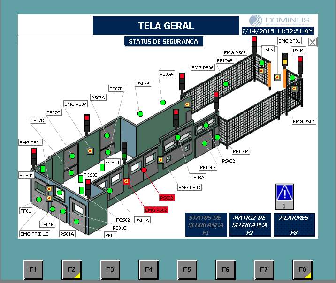The image size is (336, 283).
Task: Open the blue alarm warning triangle icon
Action: click(x=284, y=197)
